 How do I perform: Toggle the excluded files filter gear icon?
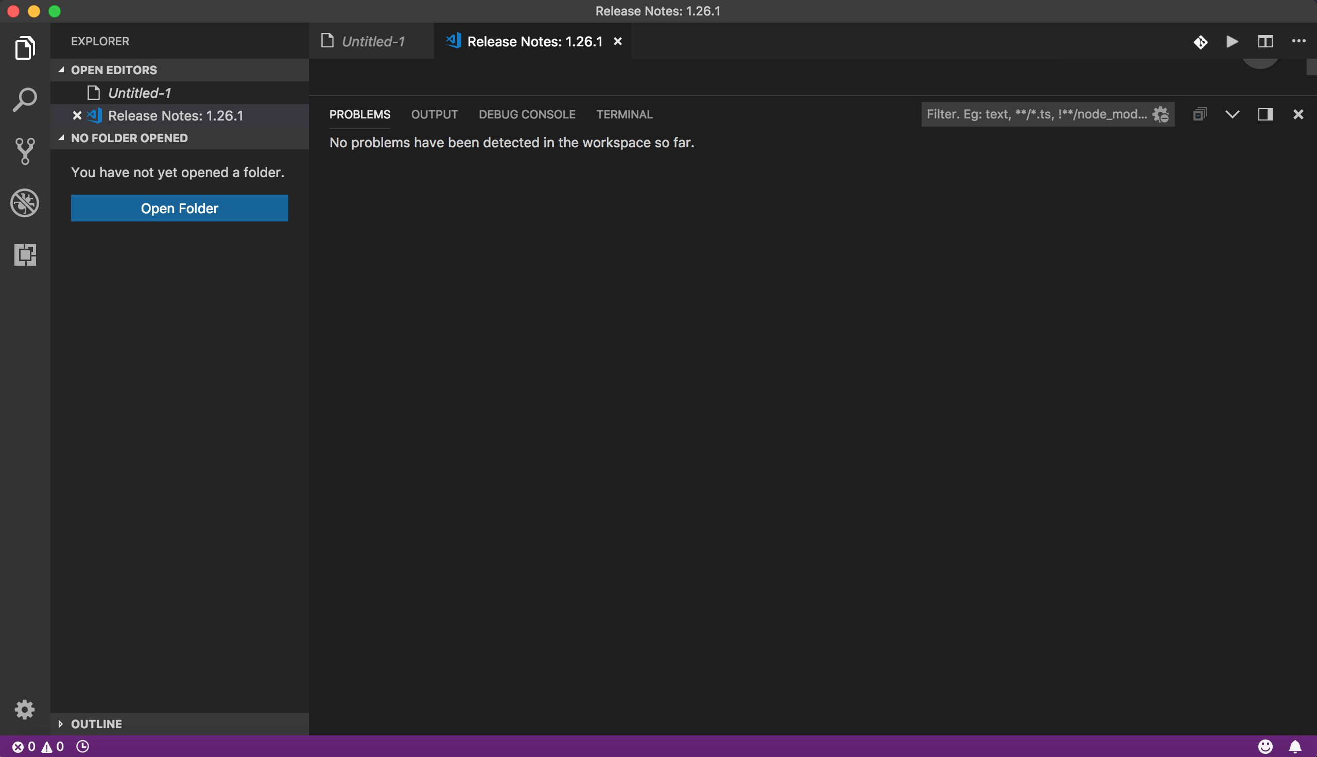pos(1160,114)
